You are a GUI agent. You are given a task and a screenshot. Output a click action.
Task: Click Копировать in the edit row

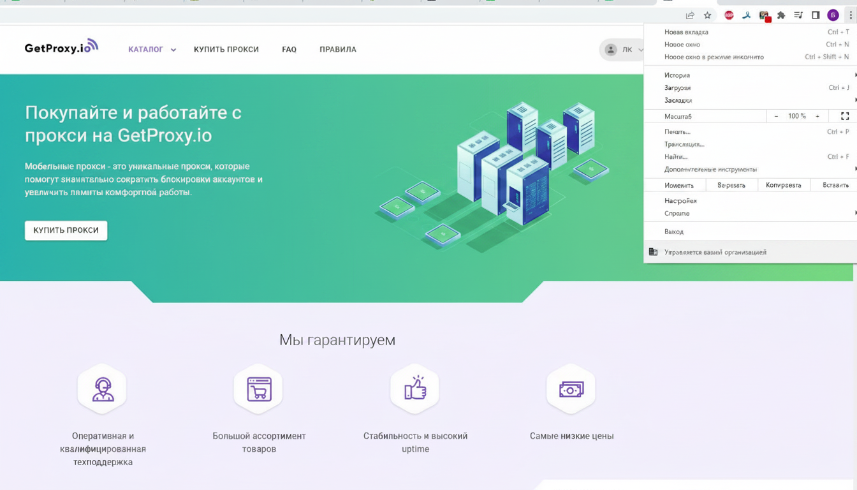(x=784, y=185)
